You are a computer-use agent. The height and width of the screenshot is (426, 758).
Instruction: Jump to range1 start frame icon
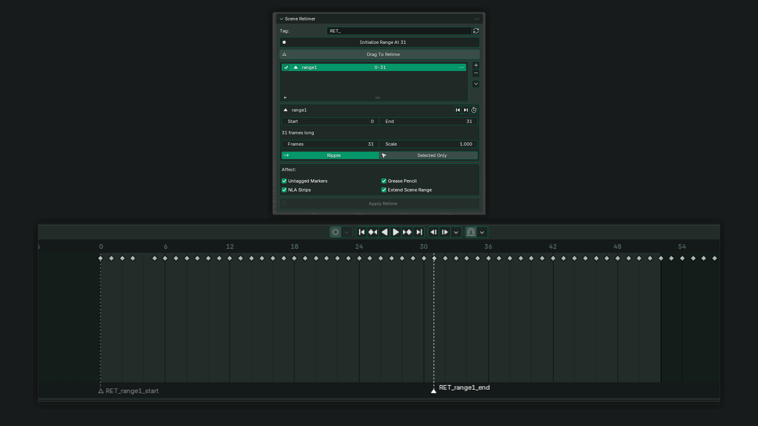point(458,110)
